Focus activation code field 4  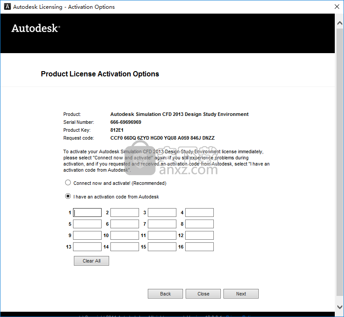(199, 213)
